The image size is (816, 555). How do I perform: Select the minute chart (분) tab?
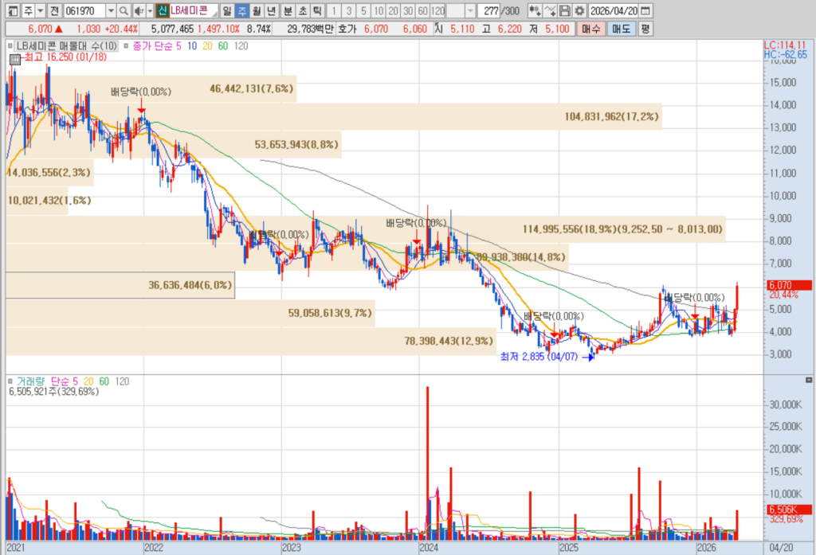click(x=288, y=10)
